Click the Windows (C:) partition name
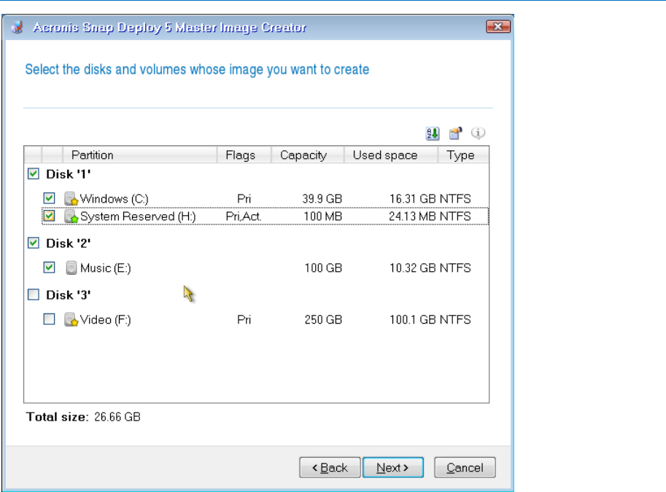The width and height of the screenshot is (666, 492). [115, 199]
